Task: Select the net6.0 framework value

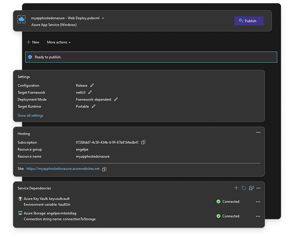Action: coord(81,92)
